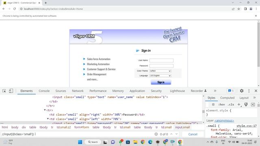260x146 pixels.
Task: Select the Layout pane tab
Action: 244,98
